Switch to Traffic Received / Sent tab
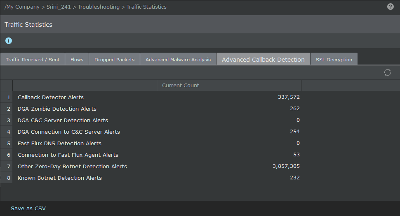Viewport: 400px width, 216px height. point(33,60)
